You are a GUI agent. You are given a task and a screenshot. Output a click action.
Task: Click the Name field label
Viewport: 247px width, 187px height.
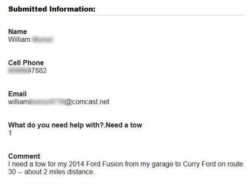pos(18,32)
